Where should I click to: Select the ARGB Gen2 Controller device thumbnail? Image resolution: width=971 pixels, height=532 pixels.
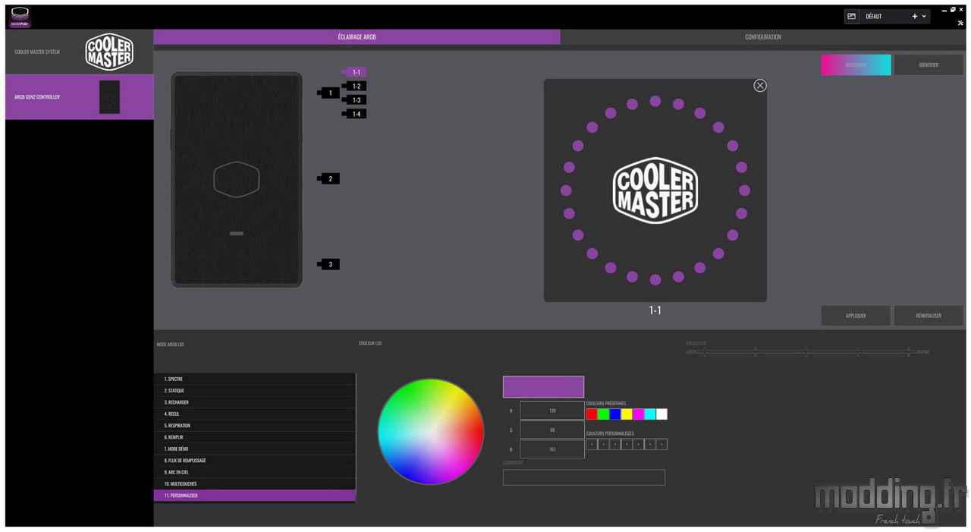click(109, 97)
